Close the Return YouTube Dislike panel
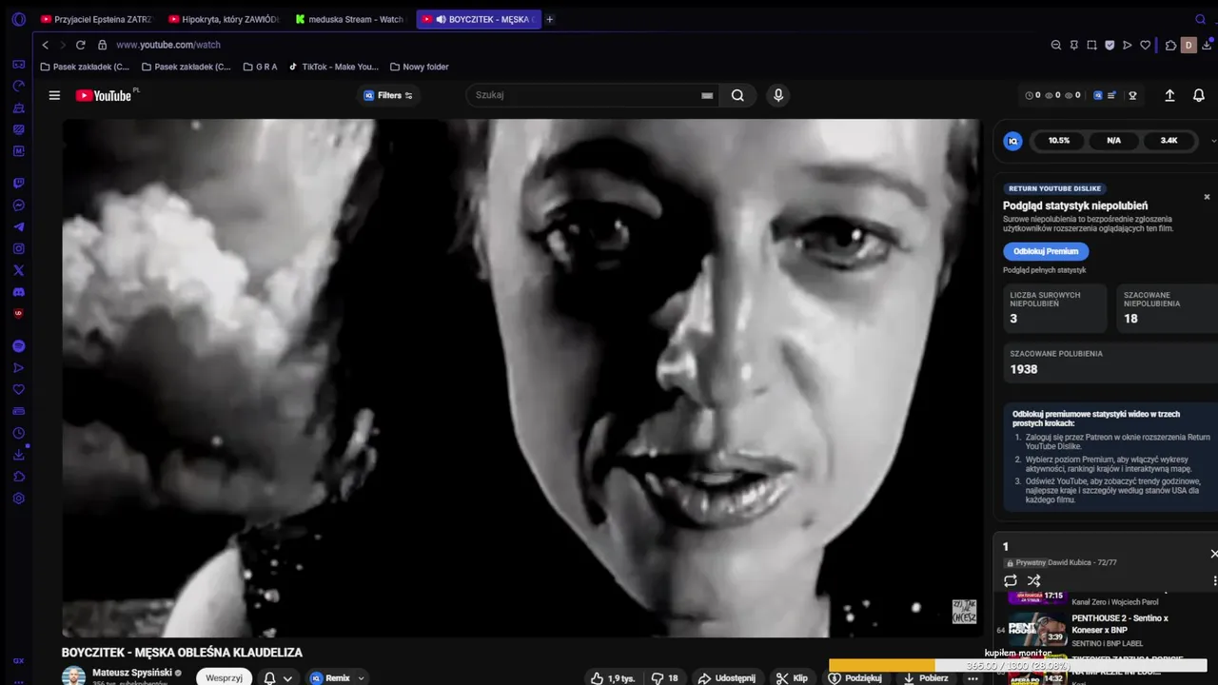 point(1207,197)
